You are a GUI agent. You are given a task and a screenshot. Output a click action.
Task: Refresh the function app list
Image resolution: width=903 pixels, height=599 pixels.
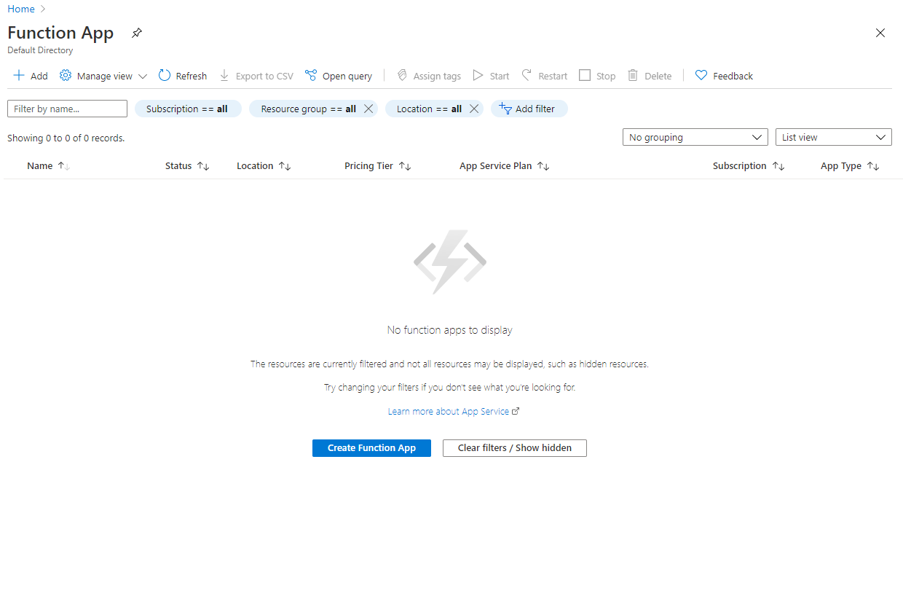pos(183,76)
